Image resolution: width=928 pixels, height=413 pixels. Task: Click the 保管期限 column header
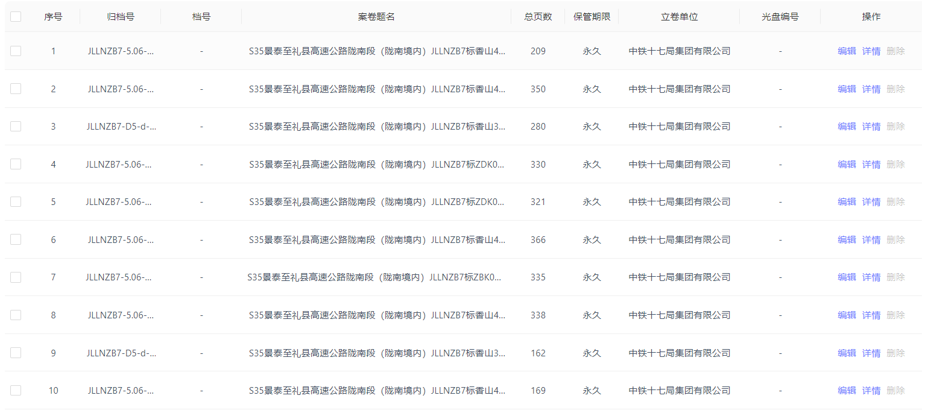point(592,17)
